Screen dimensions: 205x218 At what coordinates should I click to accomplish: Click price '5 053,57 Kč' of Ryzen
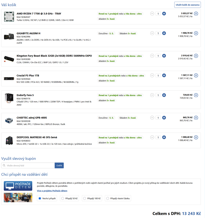tap(187, 13)
